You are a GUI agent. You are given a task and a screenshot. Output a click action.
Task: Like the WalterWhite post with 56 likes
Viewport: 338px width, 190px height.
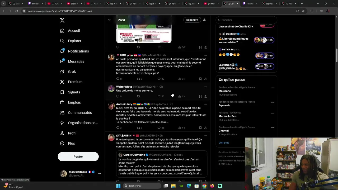click(x=161, y=96)
